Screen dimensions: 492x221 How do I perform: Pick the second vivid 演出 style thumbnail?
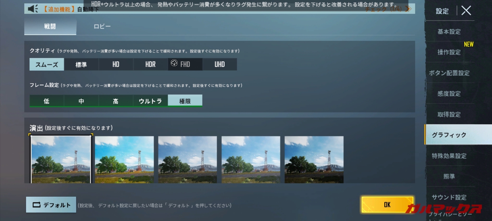tap(124, 159)
